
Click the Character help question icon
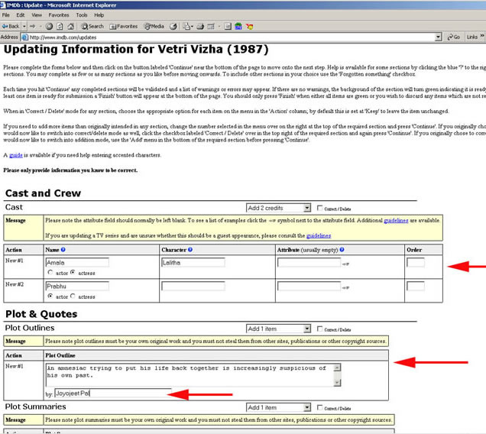tap(190, 250)
